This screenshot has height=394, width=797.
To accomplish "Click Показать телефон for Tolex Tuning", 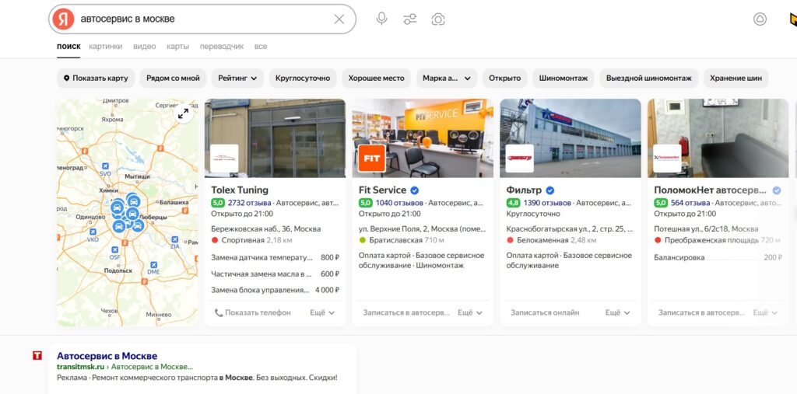I will (x=253, y=312).
